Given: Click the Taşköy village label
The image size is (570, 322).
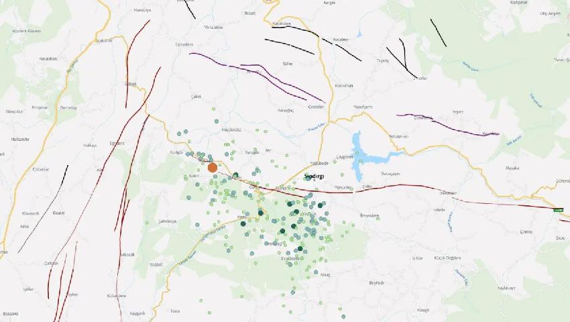Looking at the screenshot, I should [382, 61].
